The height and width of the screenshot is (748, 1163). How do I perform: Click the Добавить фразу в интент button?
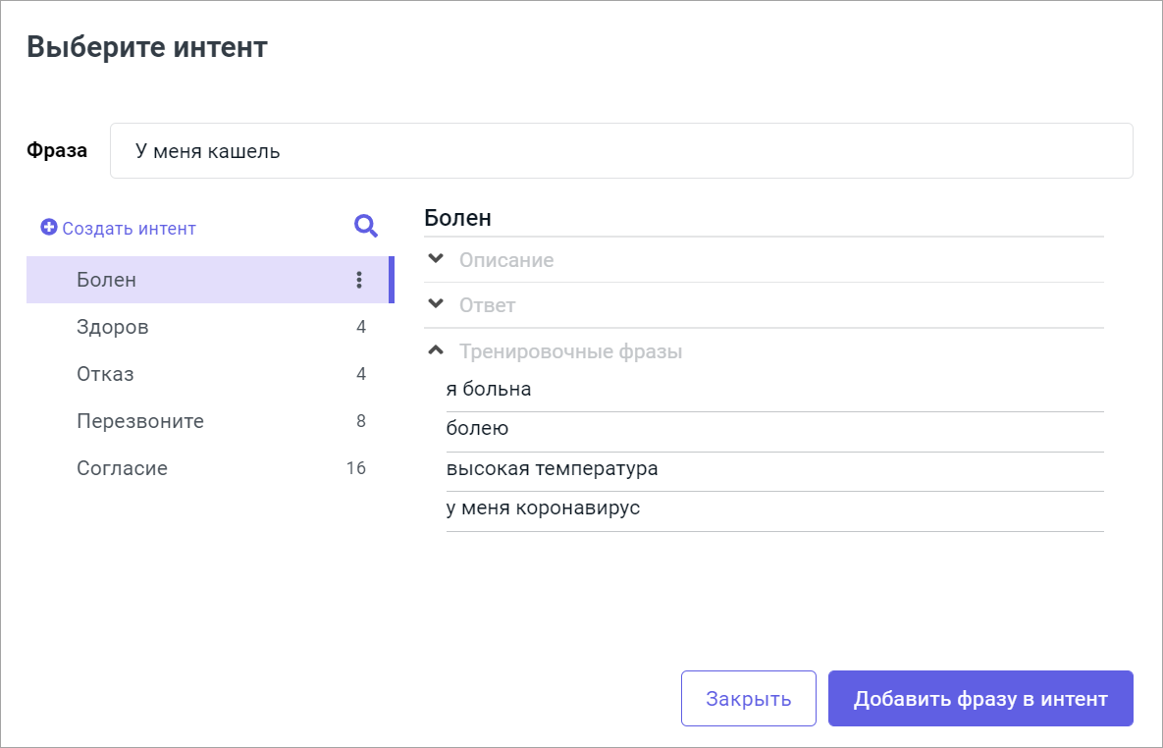pyautogui.click(x=979, y=698)
